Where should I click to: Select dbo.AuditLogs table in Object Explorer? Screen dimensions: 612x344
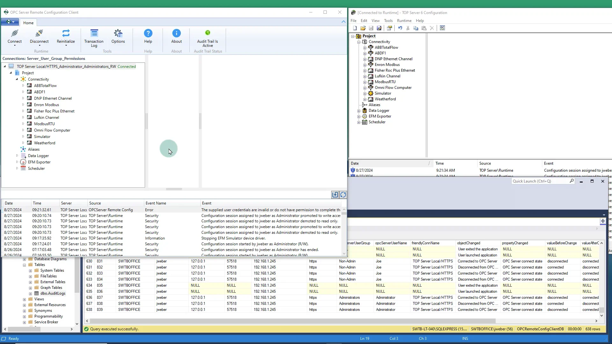point(53,293)
